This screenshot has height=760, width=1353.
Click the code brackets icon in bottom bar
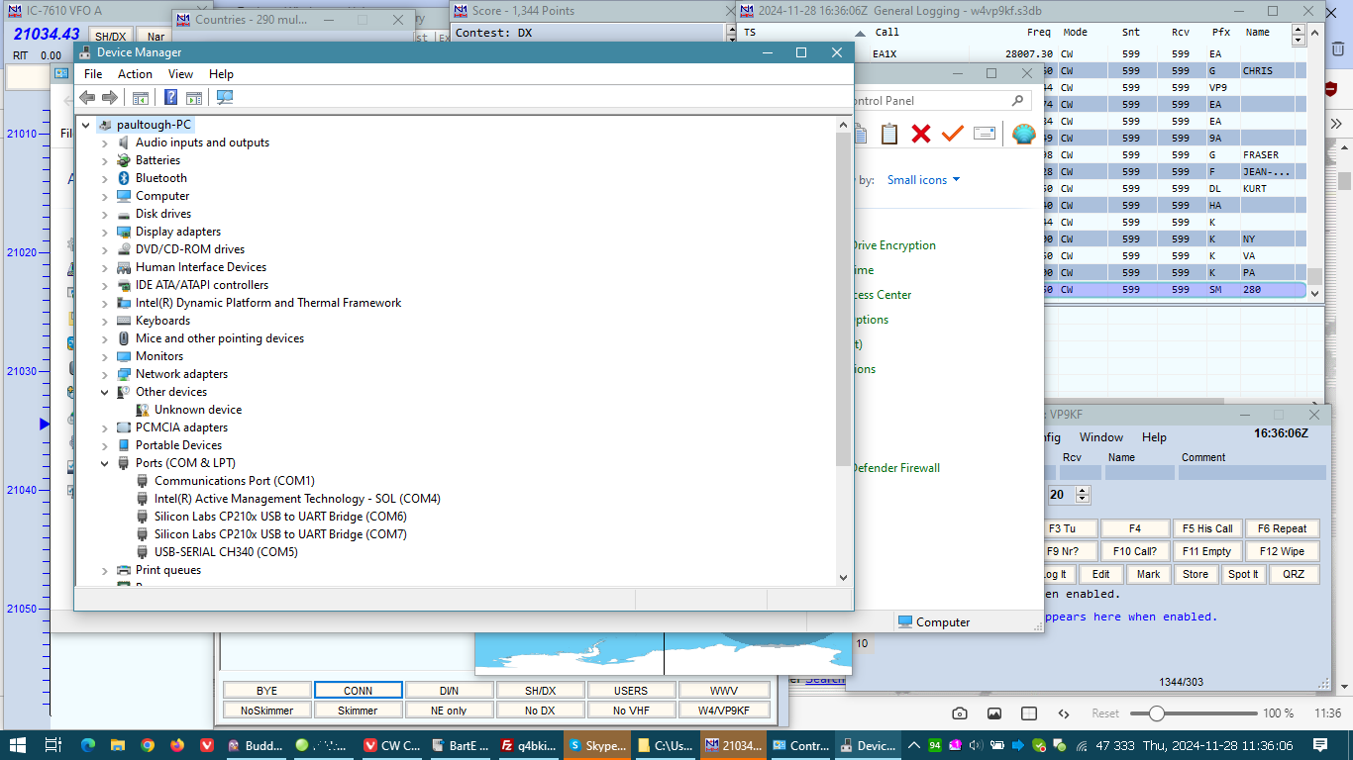click(x=1064, y=713)
